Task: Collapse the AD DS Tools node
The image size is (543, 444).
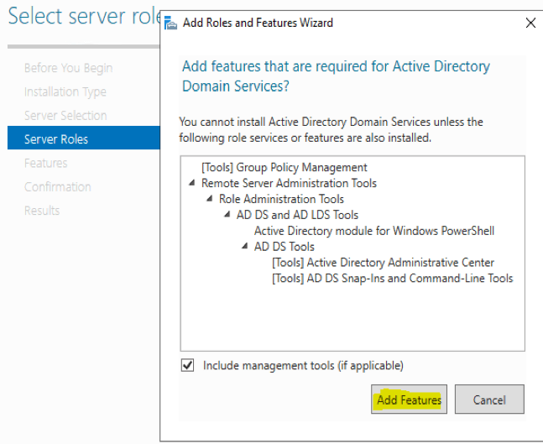Action: coord(245,247)
